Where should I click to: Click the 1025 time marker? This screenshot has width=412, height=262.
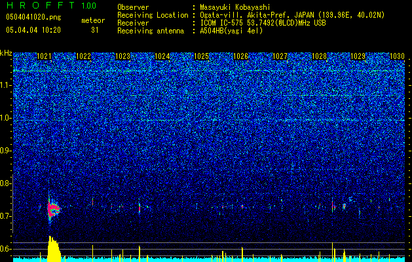(201, 56)
